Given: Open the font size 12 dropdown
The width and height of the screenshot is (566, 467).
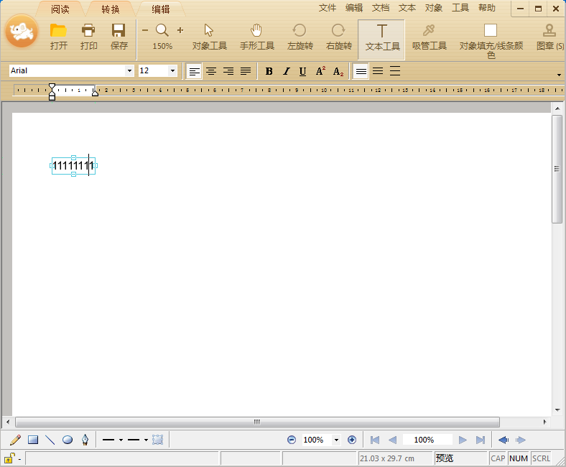Looking at the screenshot, I should [172, 71].
